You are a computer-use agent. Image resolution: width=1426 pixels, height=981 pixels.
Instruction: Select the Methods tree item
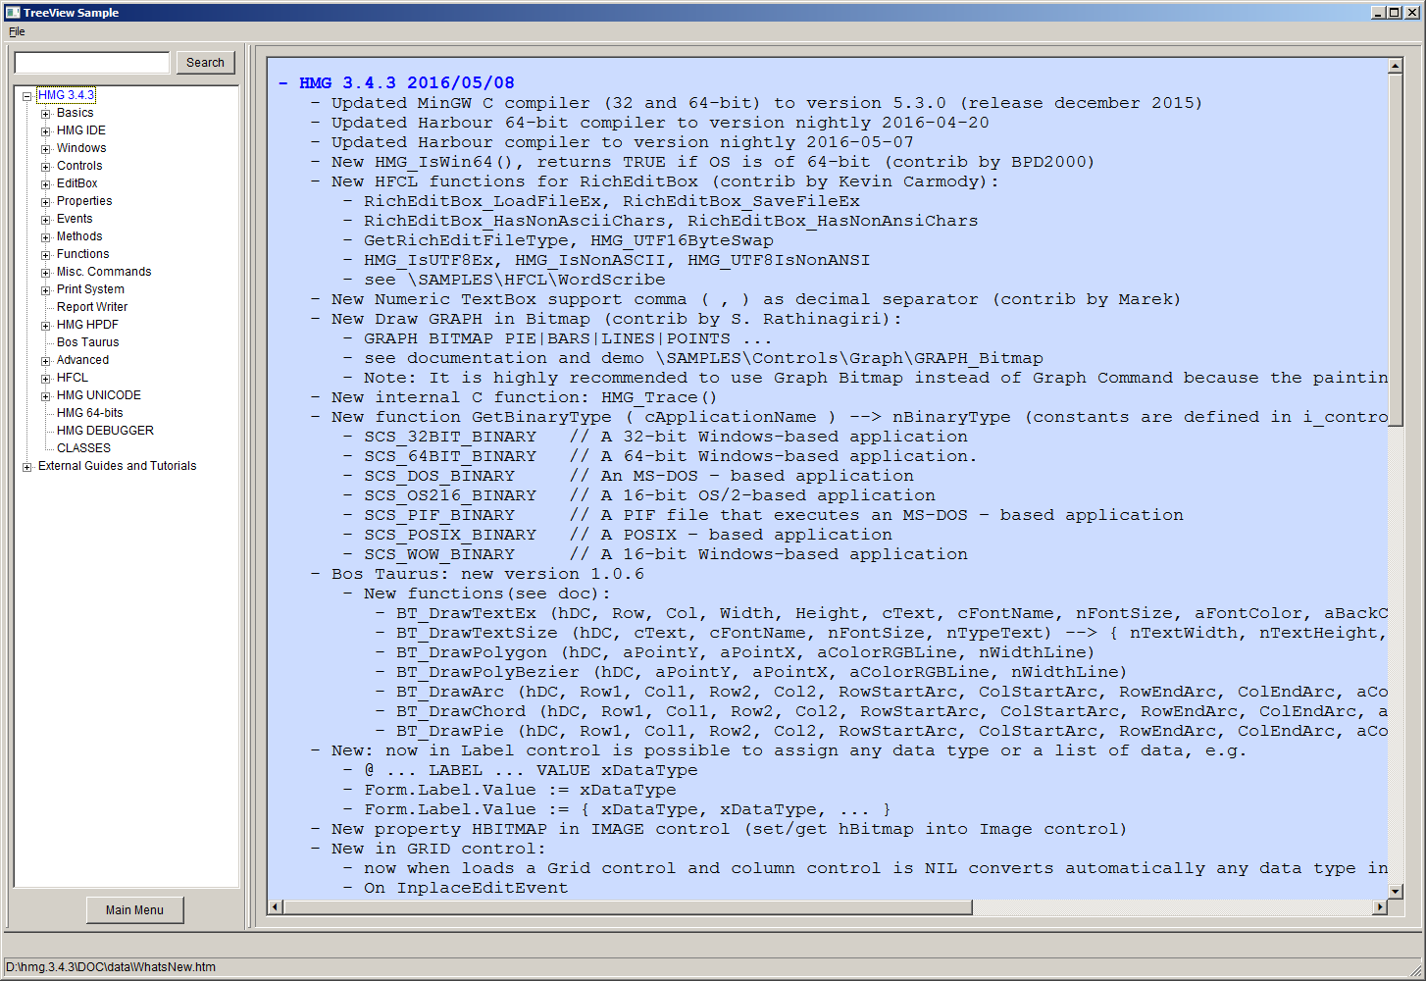[x=79, y=236]
